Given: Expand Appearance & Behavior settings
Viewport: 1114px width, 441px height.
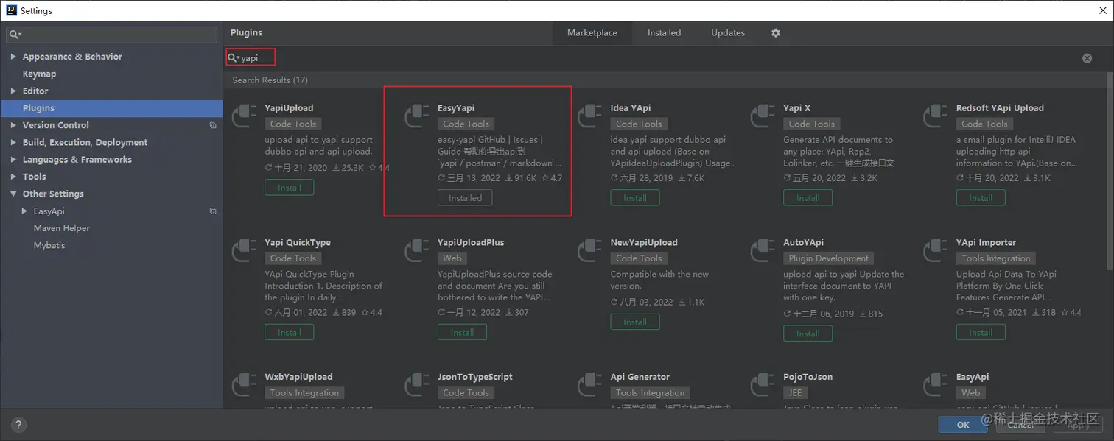Looking at the screenshot, I should click(x=13, y=57).
